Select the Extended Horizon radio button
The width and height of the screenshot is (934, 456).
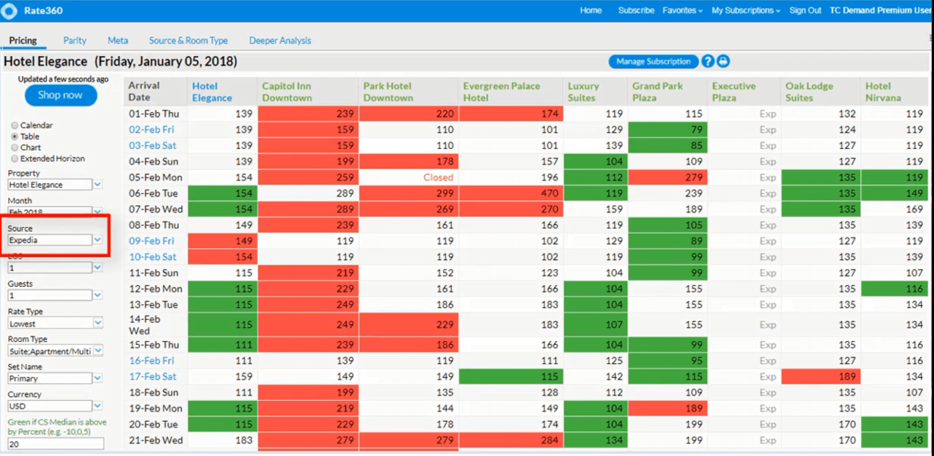[x=15, y=159]
